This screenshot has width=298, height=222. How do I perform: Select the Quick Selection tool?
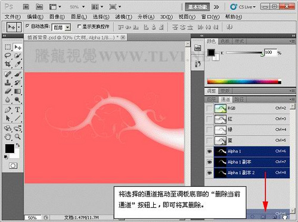pyautogui.click(x=18, y=55)
